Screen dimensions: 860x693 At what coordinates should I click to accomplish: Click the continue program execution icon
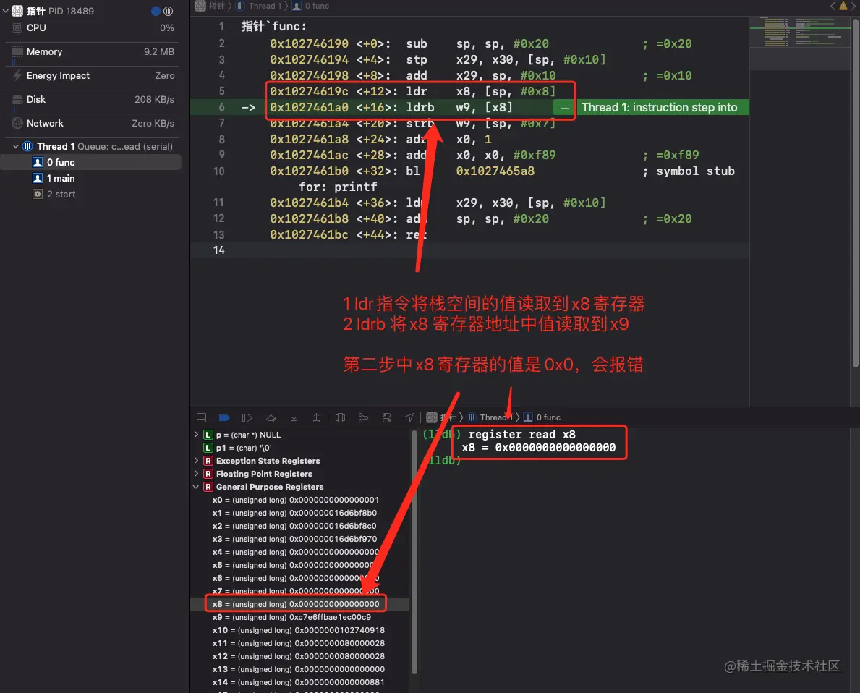tap(247, 417)
